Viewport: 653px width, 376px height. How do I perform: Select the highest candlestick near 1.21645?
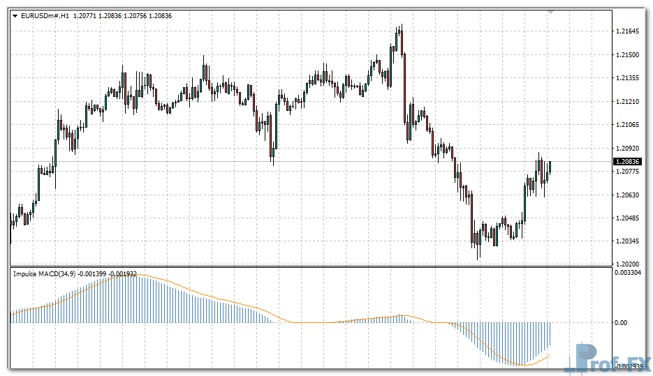tap(400, 38)
